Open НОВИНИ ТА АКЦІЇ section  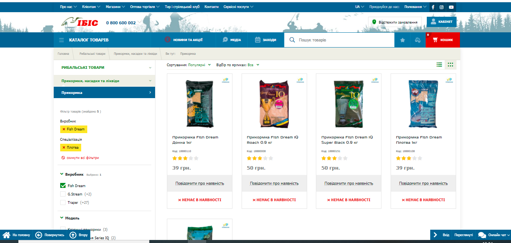(x=183, y=40)
